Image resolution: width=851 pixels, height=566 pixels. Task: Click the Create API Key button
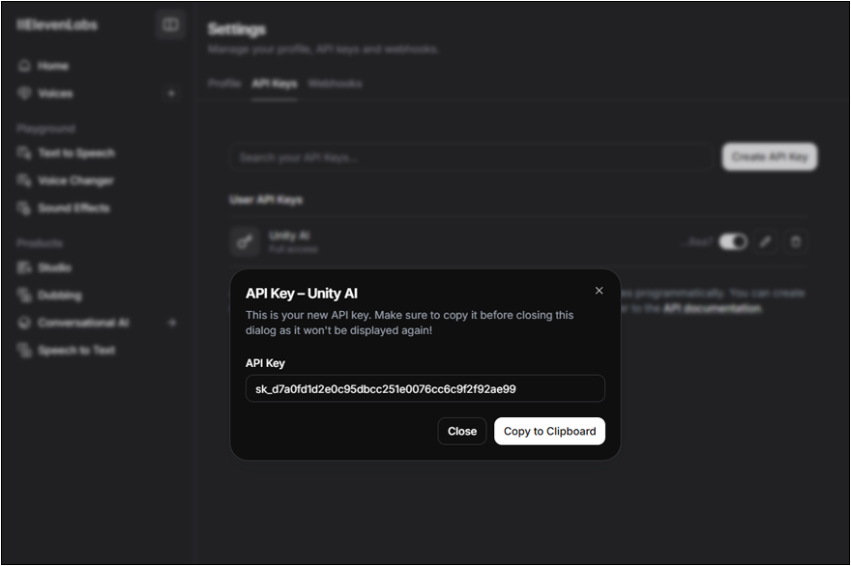point(769,156)
